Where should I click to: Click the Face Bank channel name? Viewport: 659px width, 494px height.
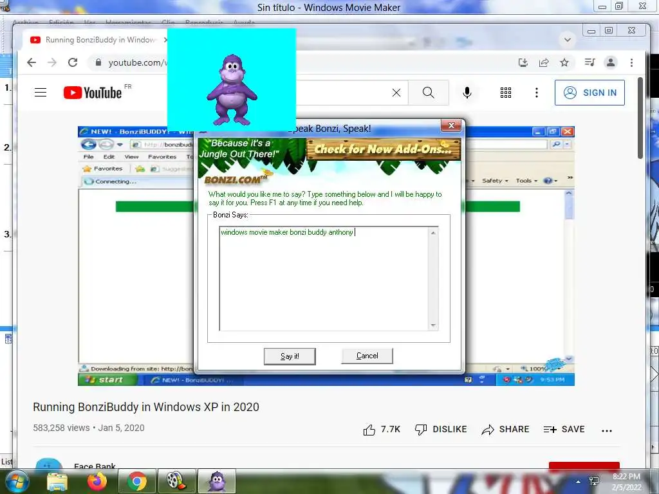pyautogui.click(x=95, y=466)
